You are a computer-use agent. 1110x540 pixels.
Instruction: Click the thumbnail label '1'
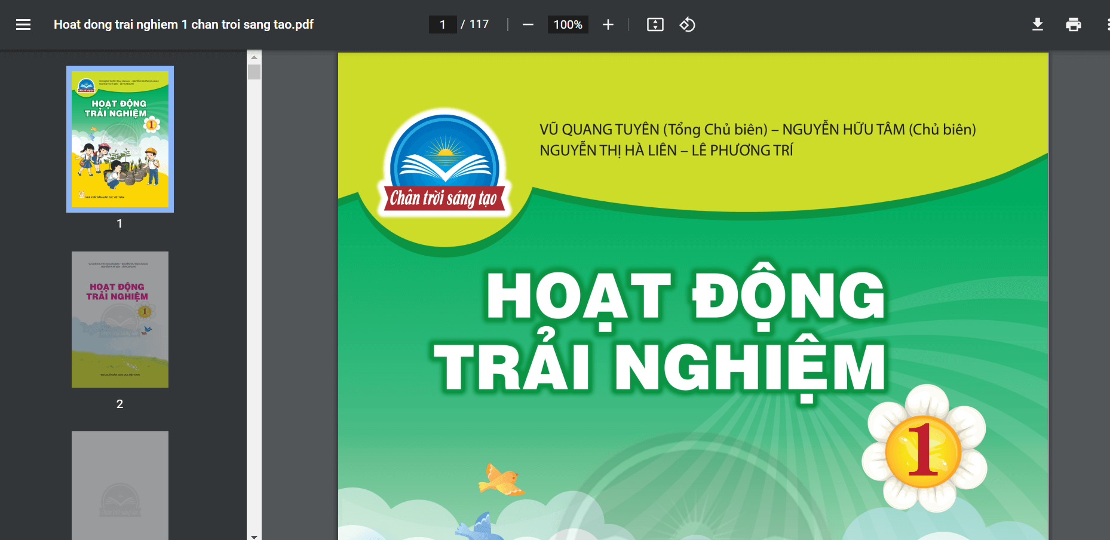120,223
